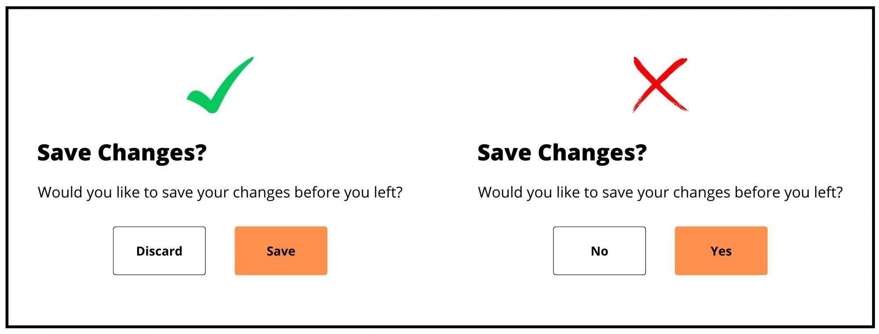Click "left?" in the question above the Yes button
Image resolution: width=879 pixels, height=334 pixels.
828,192
